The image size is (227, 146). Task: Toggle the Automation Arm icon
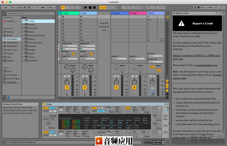(x=104, y=7)
